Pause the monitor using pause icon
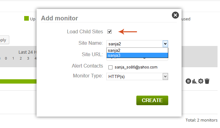 pos(188,81)
